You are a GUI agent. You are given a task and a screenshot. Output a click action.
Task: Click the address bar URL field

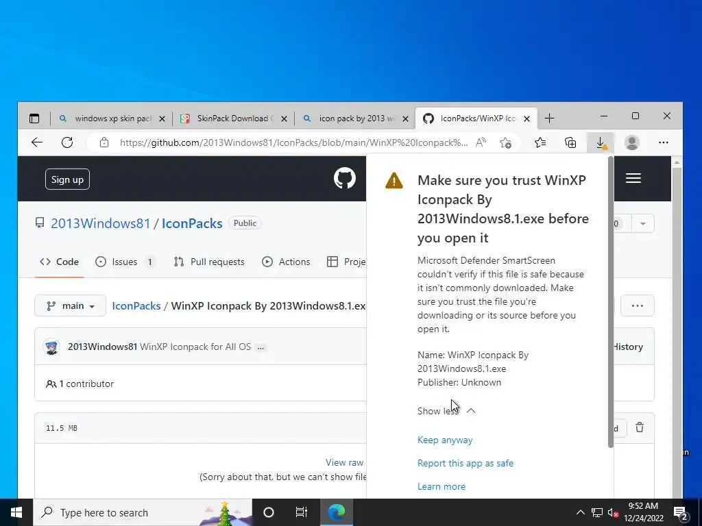[x=293, y=142]
